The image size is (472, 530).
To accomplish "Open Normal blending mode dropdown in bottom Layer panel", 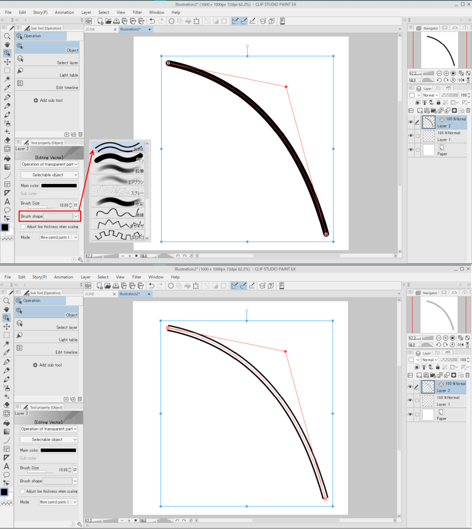I will click(430, 360).
